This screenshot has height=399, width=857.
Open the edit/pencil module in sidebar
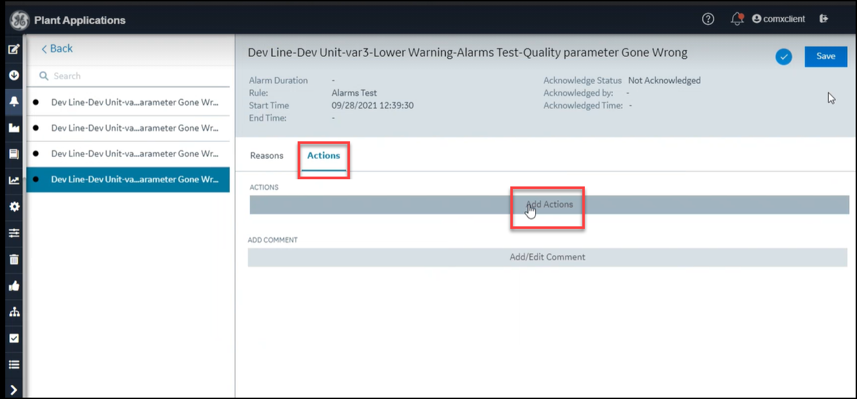(x=14, y=49)
